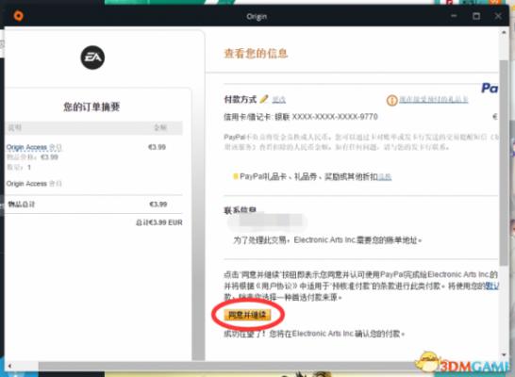Click the horizontal scrollbar left arrow
Screen dimensions: 515x377
point(9,366)
